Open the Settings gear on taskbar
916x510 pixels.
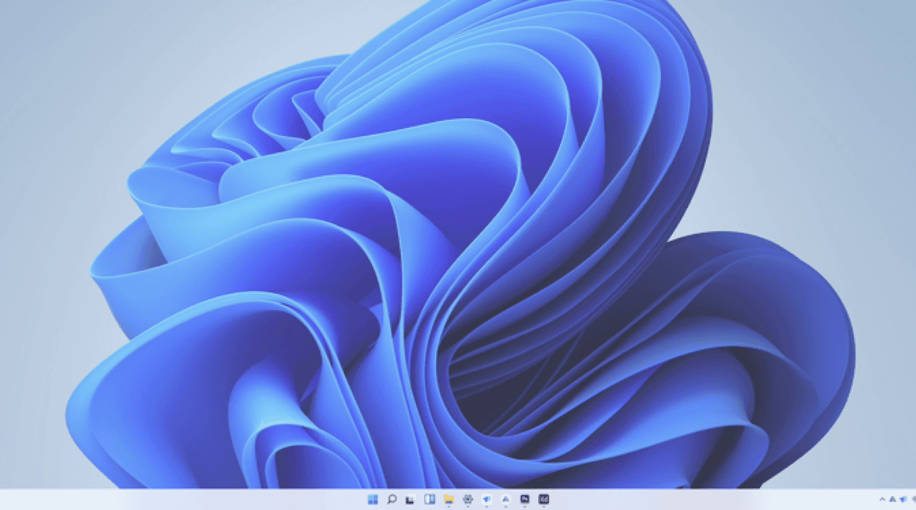click(468, 499)
